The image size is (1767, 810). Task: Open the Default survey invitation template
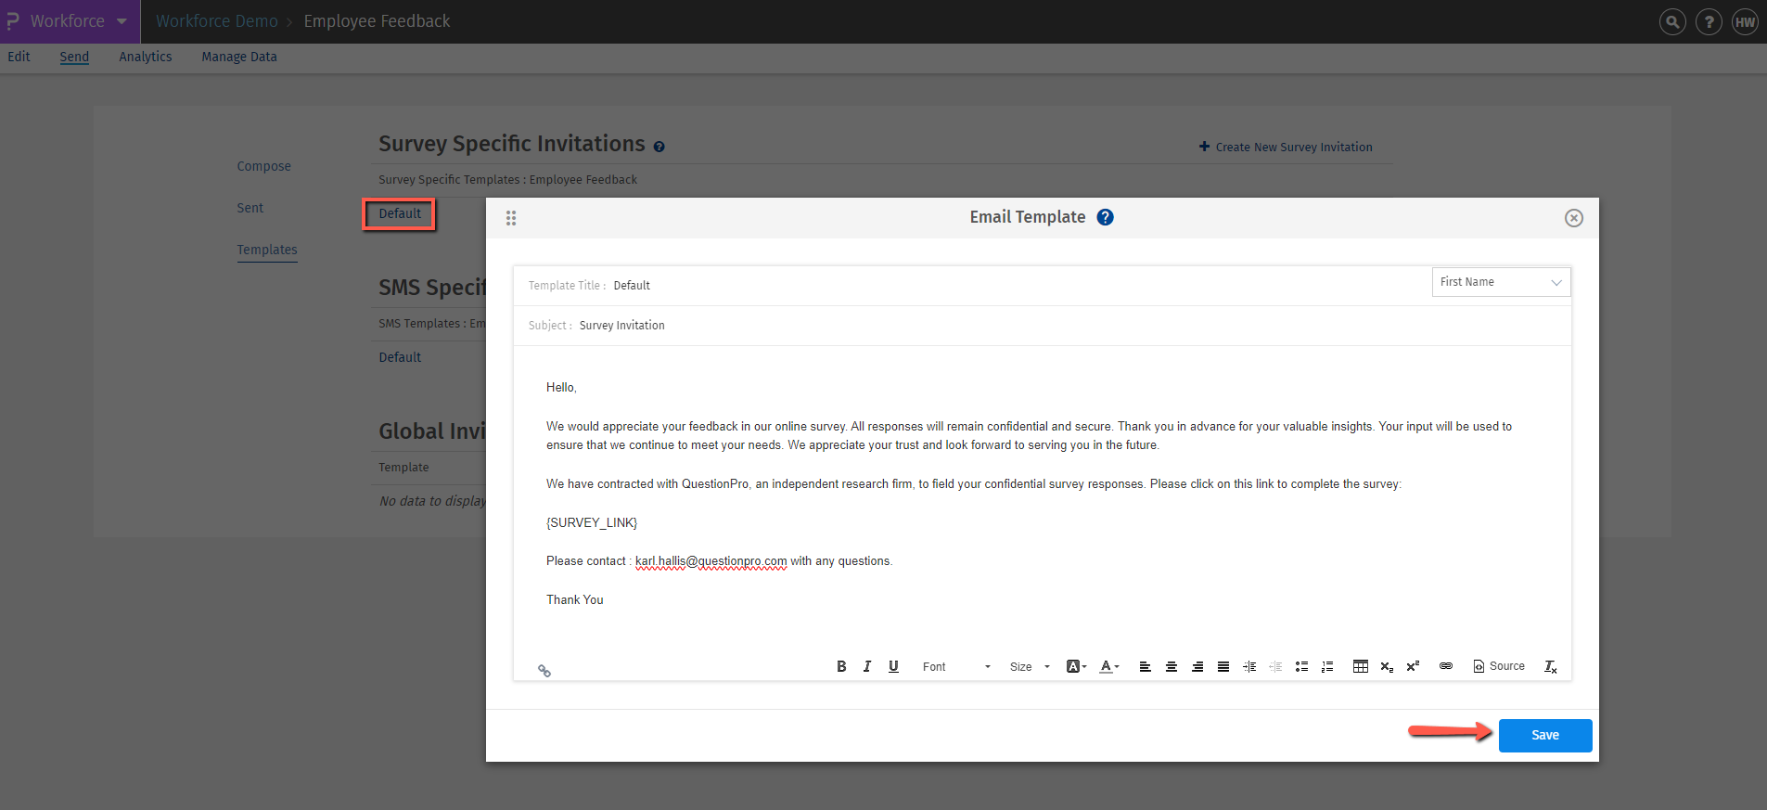[x=400, y=214]
